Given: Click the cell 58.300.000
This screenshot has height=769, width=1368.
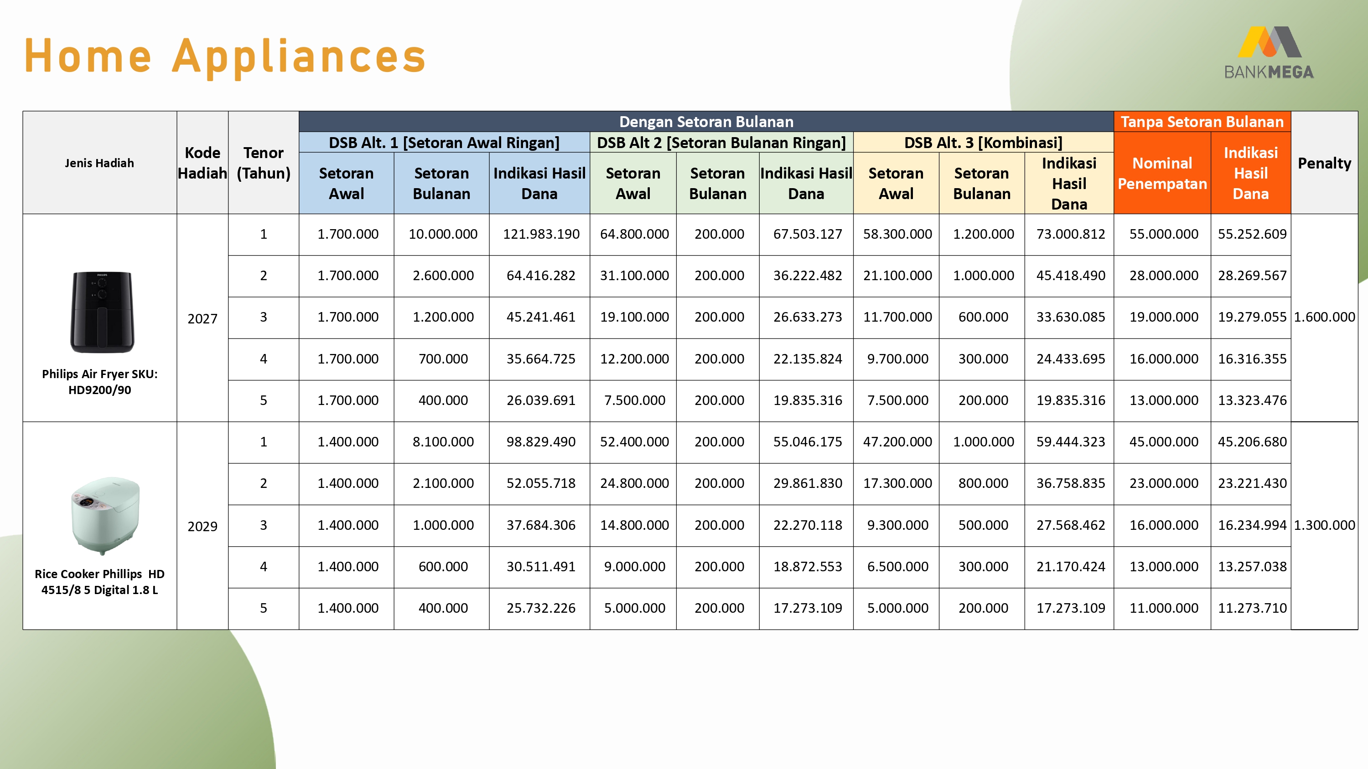Looking at the screenshot, I should (x=897, y=234).
